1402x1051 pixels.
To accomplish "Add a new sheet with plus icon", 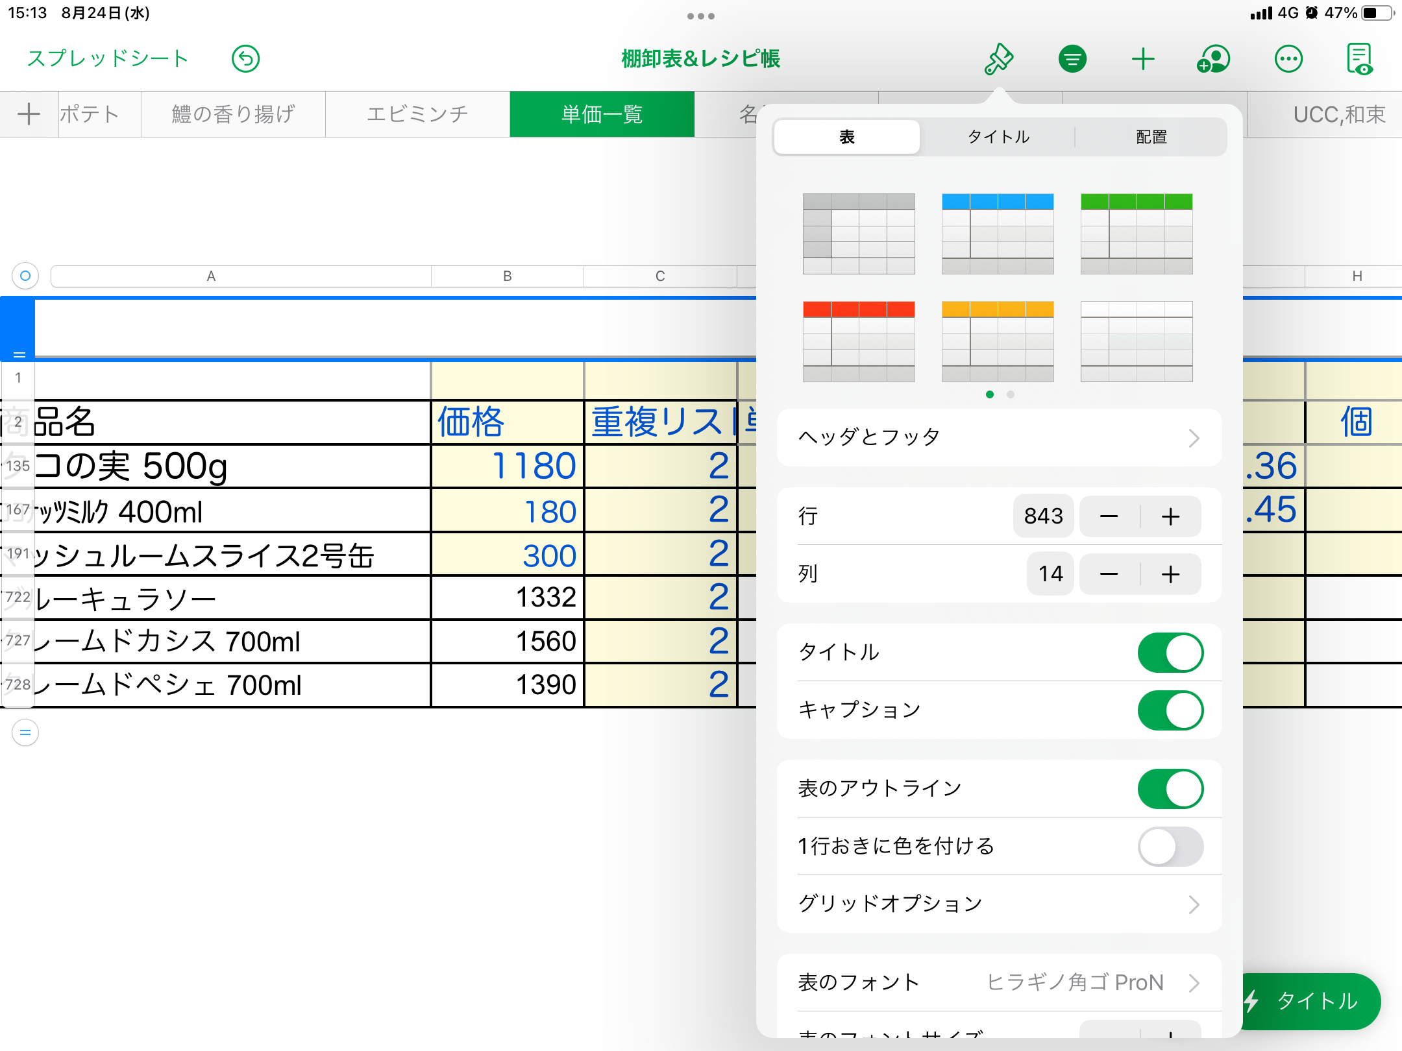I will 29,114.
